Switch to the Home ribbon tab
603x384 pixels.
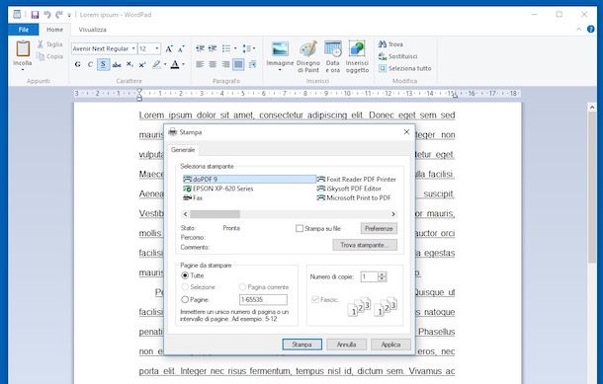[54, 30]
